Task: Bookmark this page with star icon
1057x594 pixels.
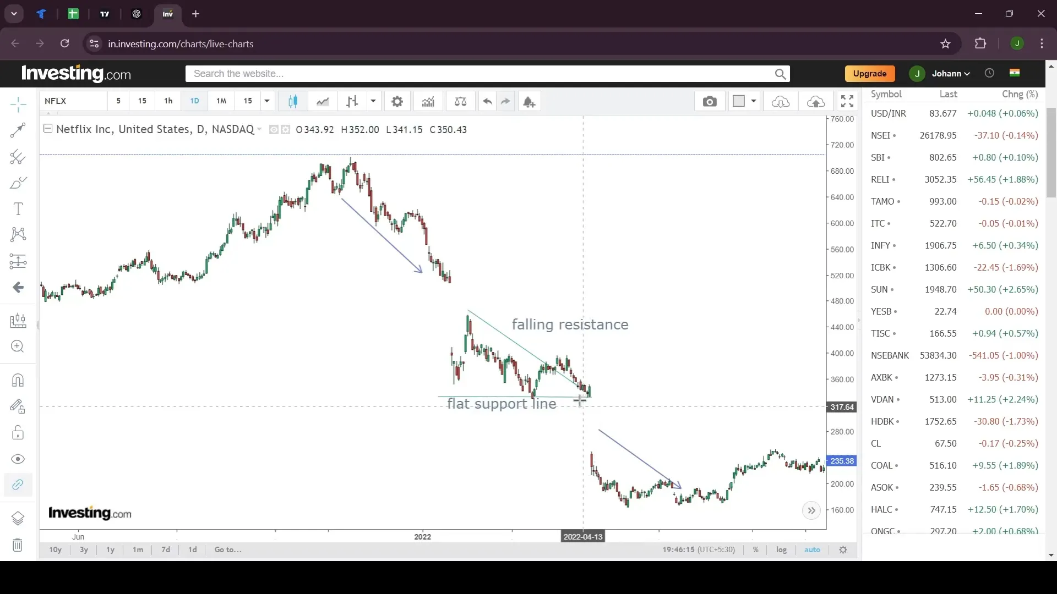Action: pos(945,44)
